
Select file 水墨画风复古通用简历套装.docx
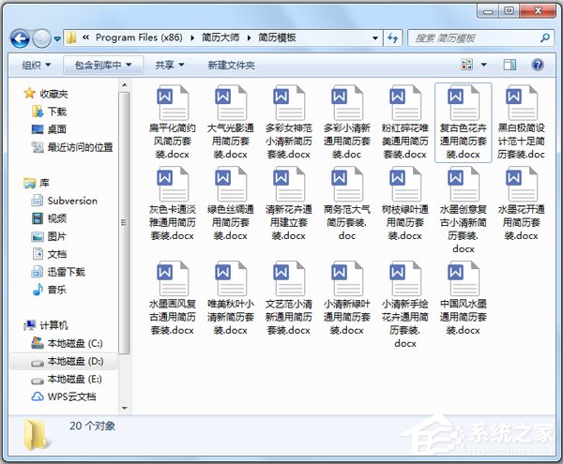(173, 298)
